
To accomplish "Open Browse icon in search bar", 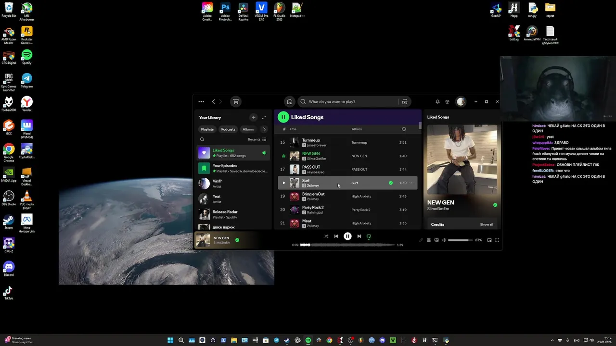I will coord(405,102).
